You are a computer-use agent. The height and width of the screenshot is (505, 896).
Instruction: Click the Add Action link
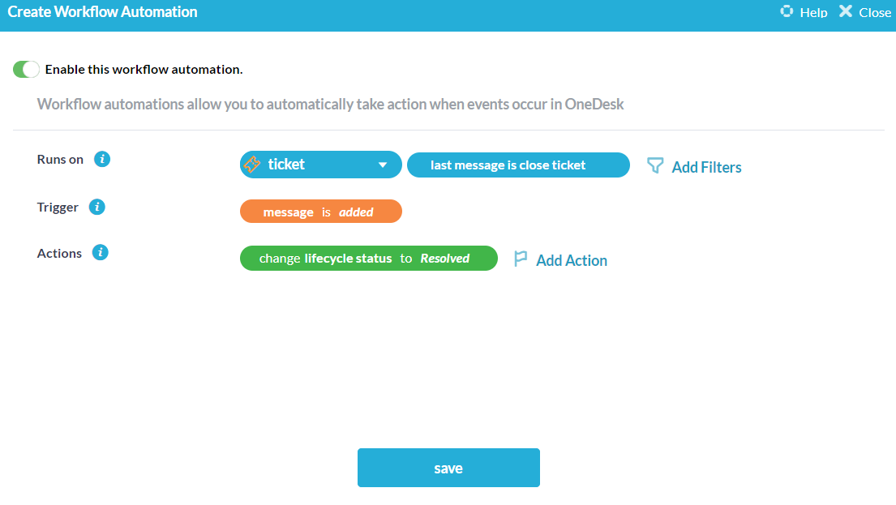click(x=572, y=260)
